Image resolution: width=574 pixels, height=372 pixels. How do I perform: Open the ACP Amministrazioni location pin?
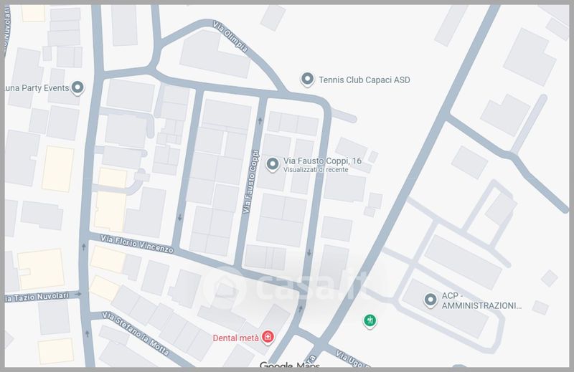430,300
